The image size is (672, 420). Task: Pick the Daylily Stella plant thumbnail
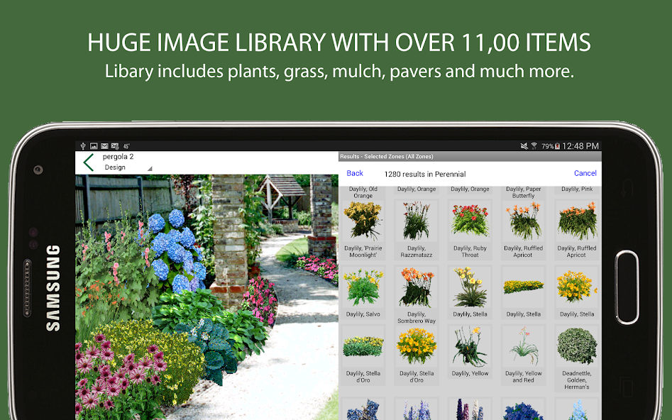[x=470, y=287]
